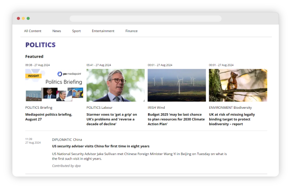Click the Beijing link in article summary

[186, 154]
